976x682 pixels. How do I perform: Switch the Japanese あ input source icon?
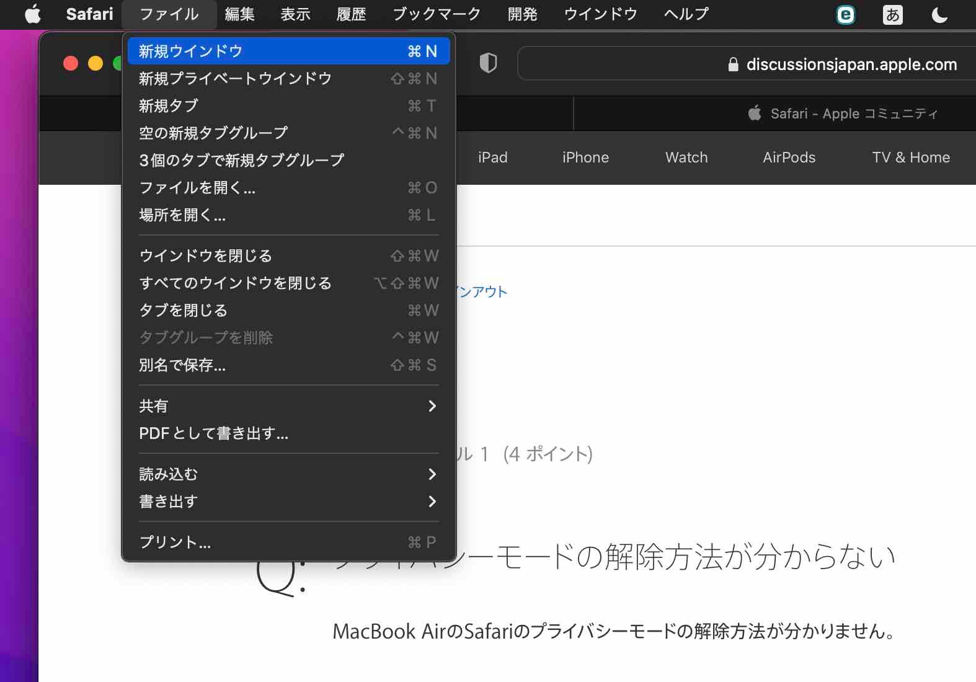click(x=892, y=14)
